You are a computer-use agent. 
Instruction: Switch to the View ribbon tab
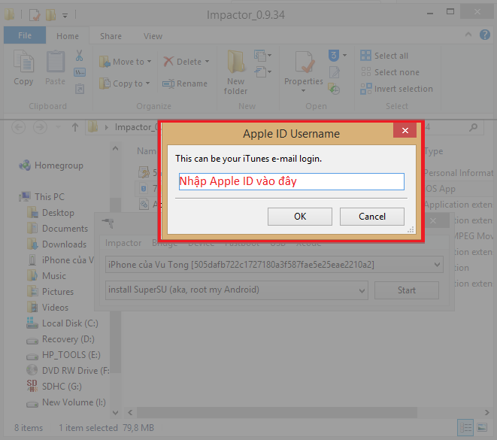coord(153,36)
